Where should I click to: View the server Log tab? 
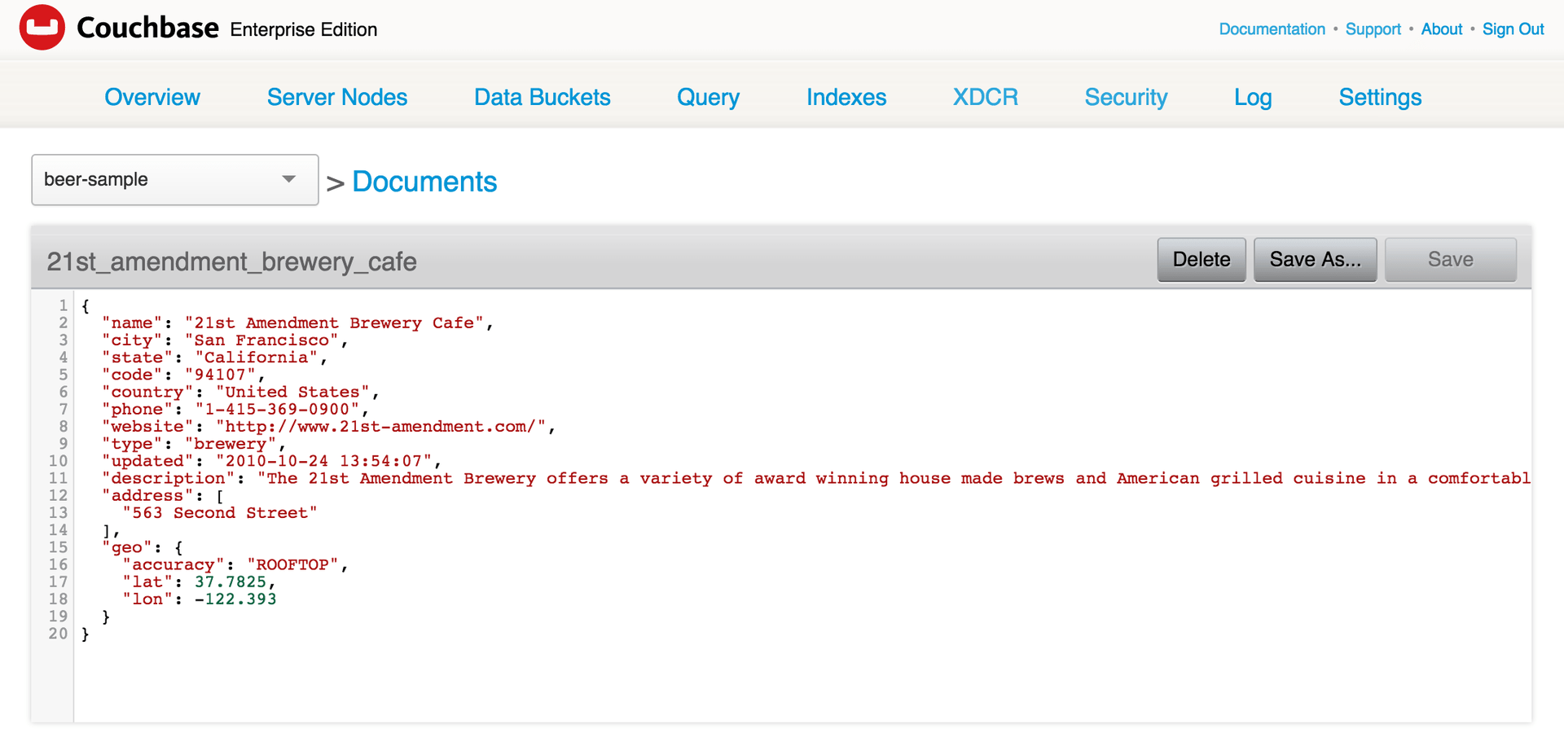coord(1252,97)
